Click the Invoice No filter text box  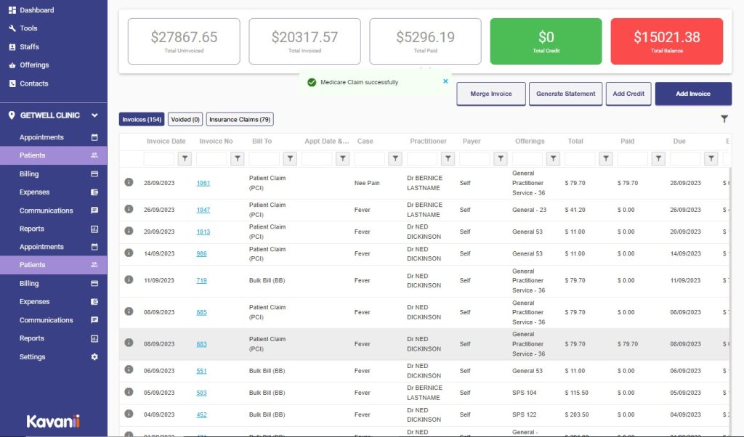(x=211, y=158)
